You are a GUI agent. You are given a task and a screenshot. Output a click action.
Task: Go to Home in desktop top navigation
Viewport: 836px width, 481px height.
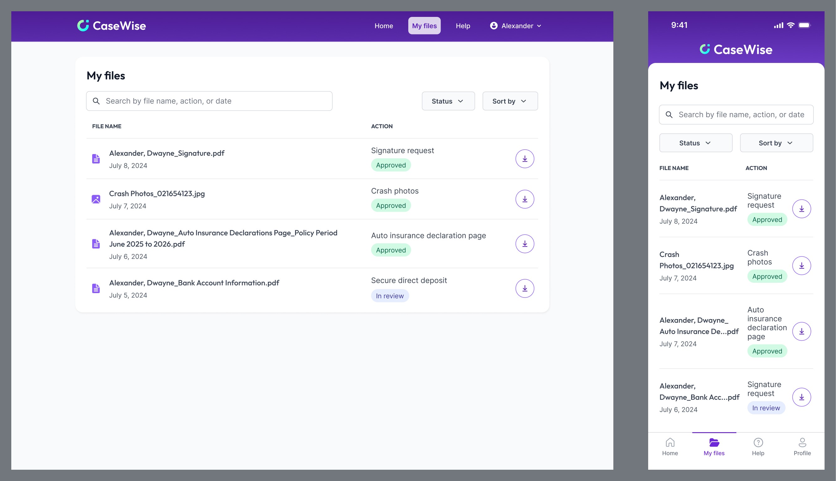(384, 26)
